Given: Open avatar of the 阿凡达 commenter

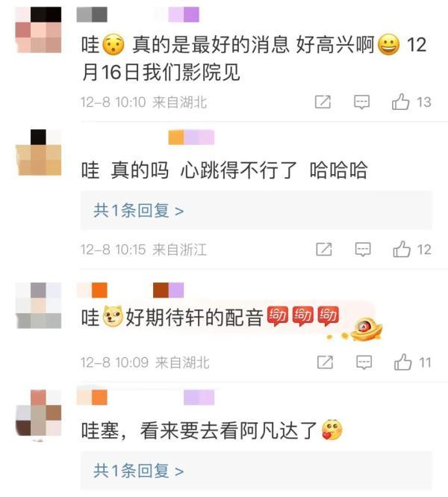Looking at the screenshot, I should (38, 413).
